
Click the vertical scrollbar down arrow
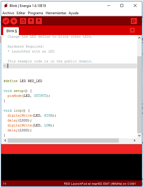click(139, 136)
